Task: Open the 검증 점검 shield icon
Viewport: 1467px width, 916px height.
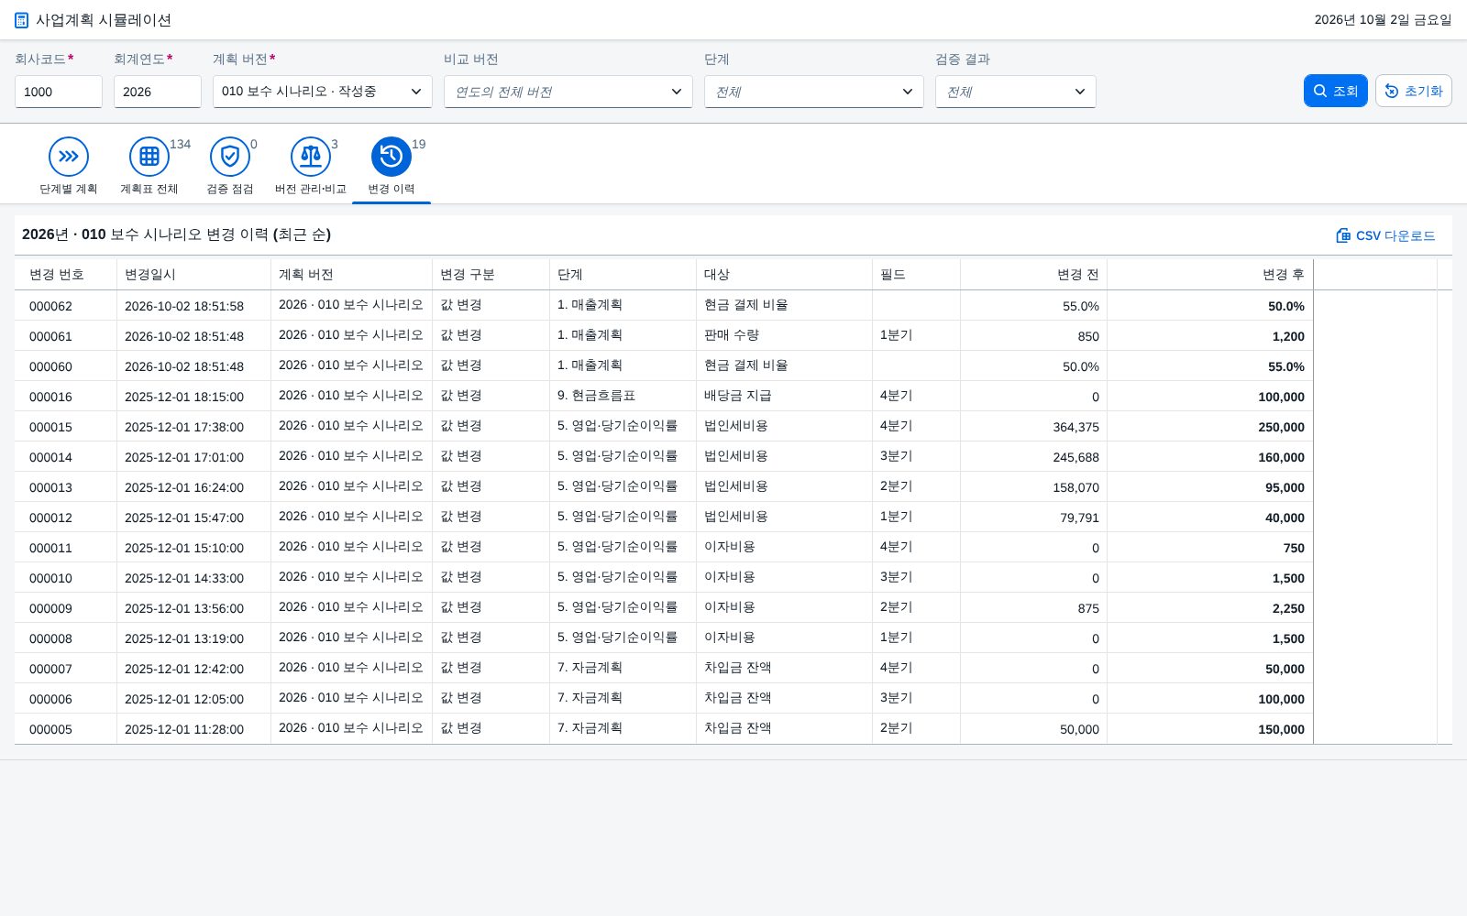Action: tap(230, 157)
